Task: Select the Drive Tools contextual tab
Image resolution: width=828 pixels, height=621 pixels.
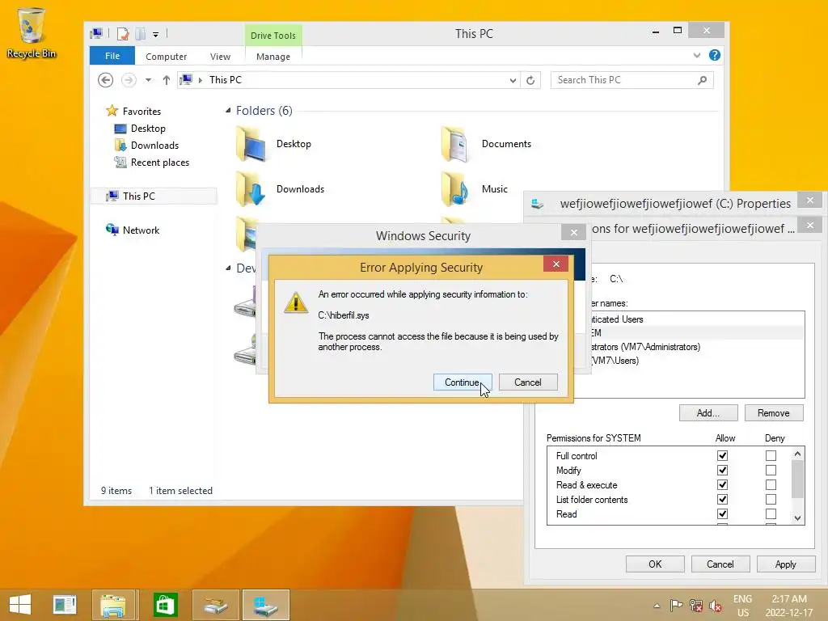Action: coord(273,36)
